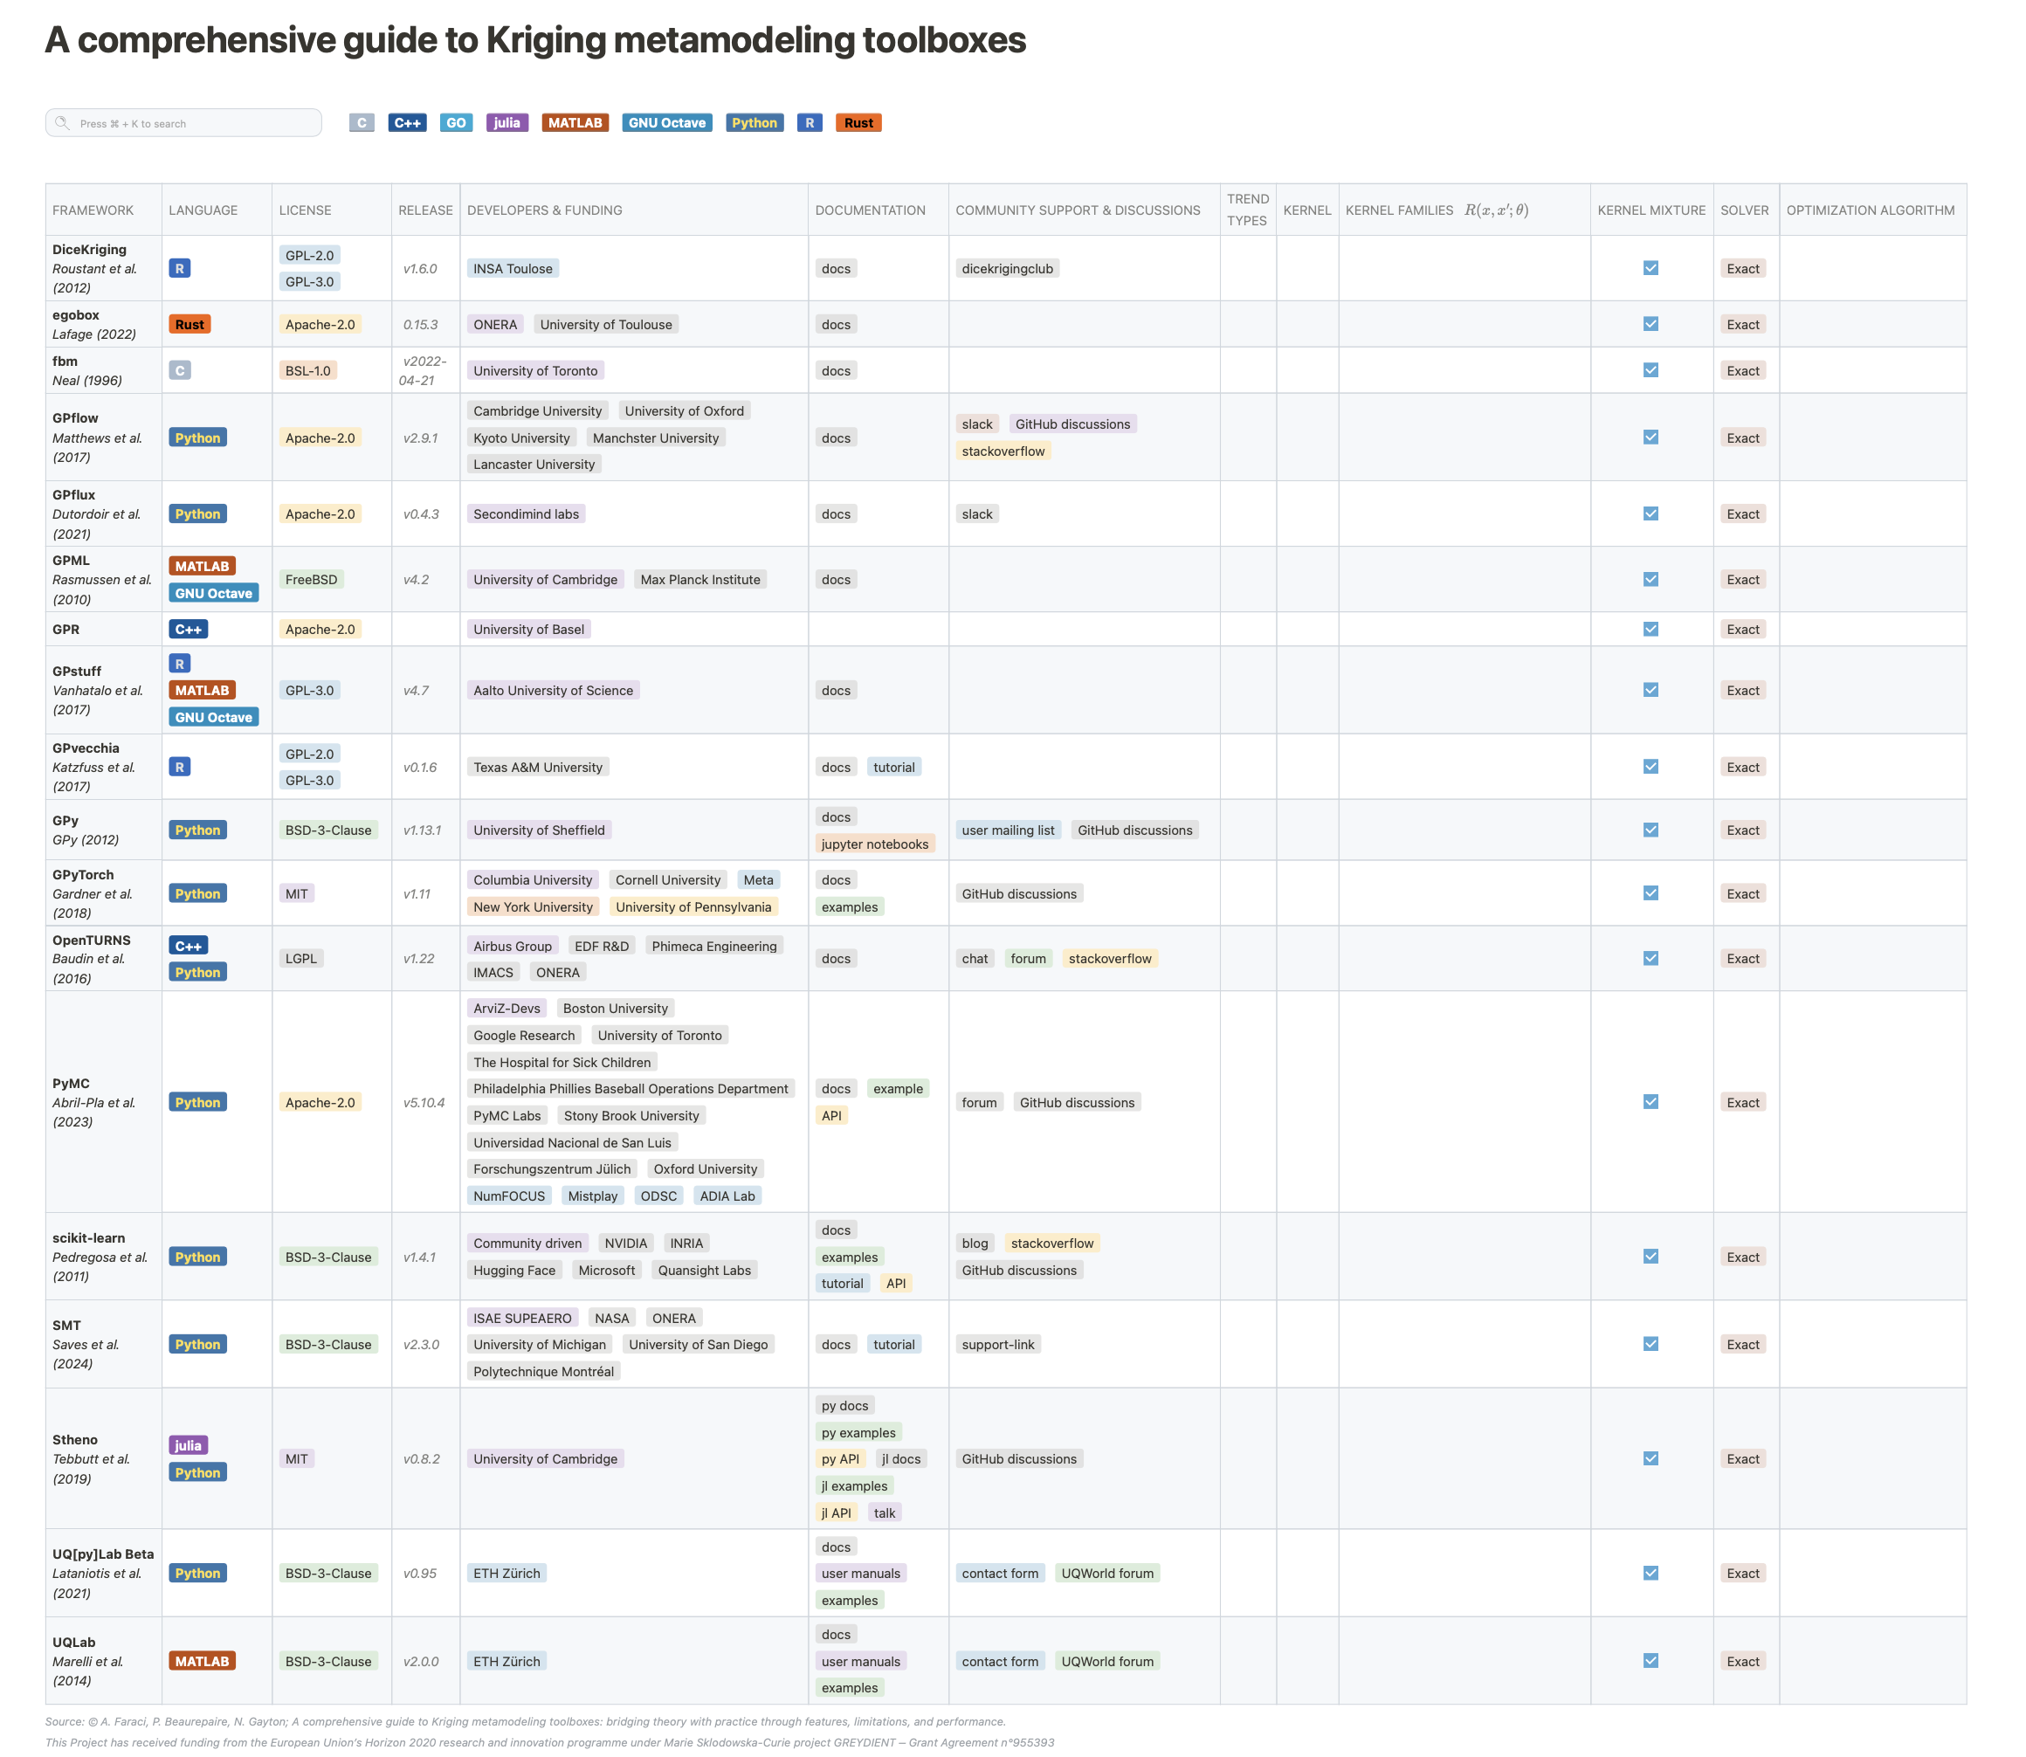Open the dicekrigingclub community link

click(1006, 269)
